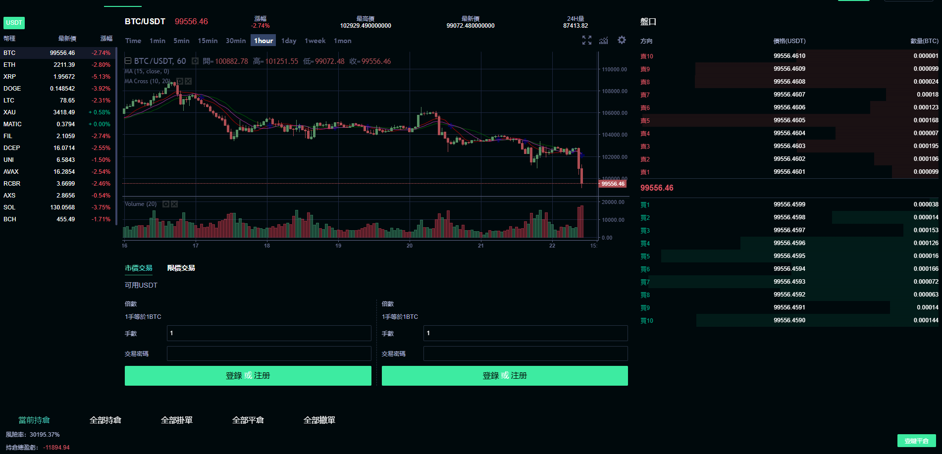Open the MA Cross indicator settings gear
Image resolution: width=942 pixels, height=454 pixels.
point(180,81)
